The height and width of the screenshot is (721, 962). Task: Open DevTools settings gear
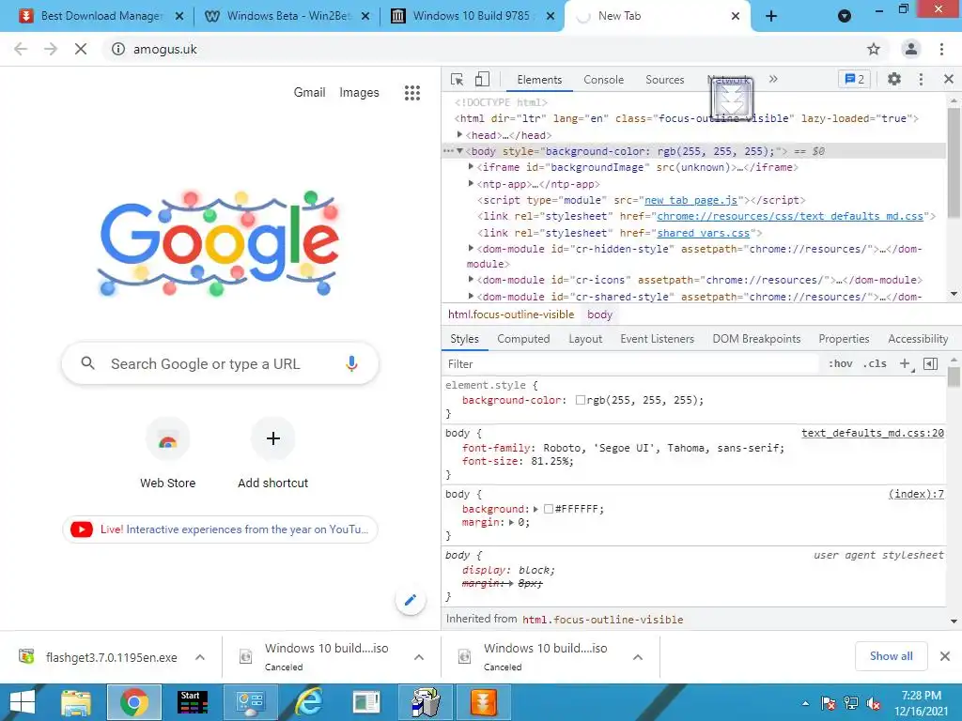click(x=894, y=79)
